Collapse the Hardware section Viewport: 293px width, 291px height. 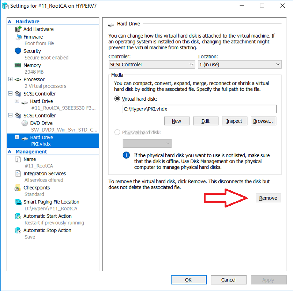point(10,22)
